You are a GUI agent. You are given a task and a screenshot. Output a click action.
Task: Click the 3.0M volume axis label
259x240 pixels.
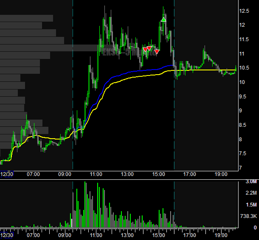pos(251,182)
